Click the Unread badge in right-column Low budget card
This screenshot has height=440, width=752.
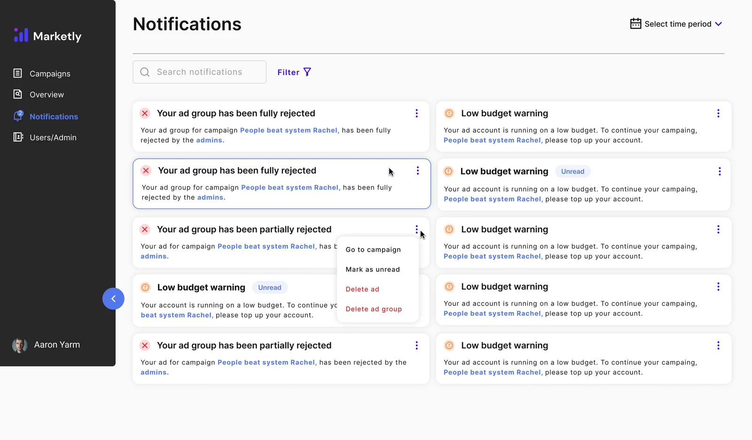pos(572,171)
